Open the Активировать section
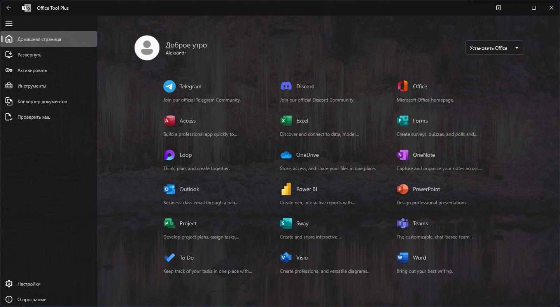 [49, 70]
